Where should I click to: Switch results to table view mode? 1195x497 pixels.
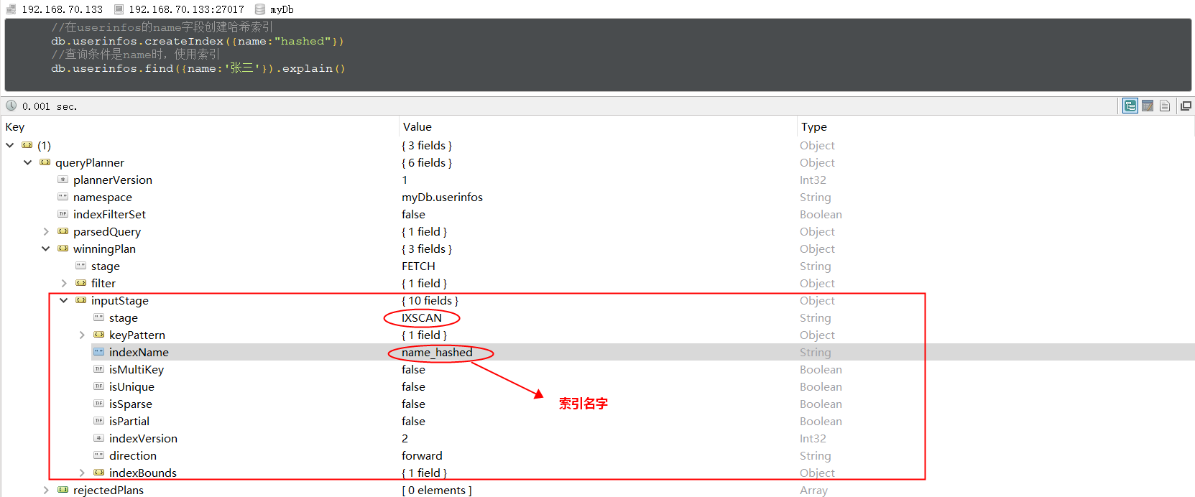tap(1148, 106)
